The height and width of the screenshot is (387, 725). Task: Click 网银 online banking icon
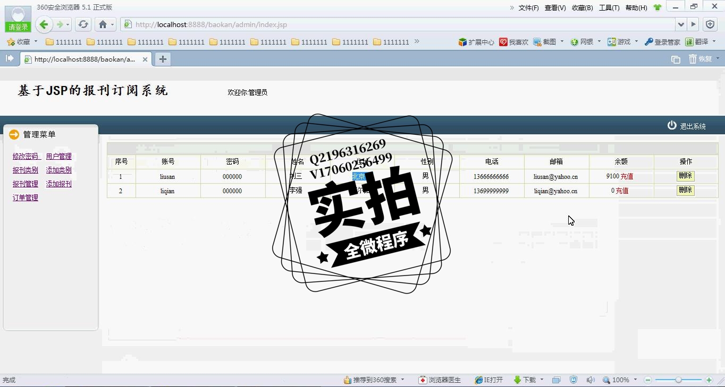581,42
